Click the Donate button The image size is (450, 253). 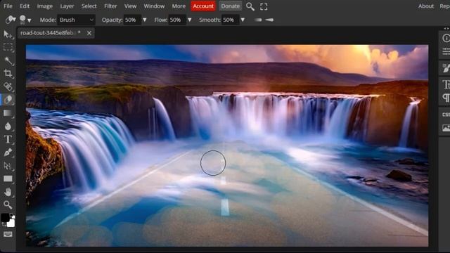tap(231, 6)
